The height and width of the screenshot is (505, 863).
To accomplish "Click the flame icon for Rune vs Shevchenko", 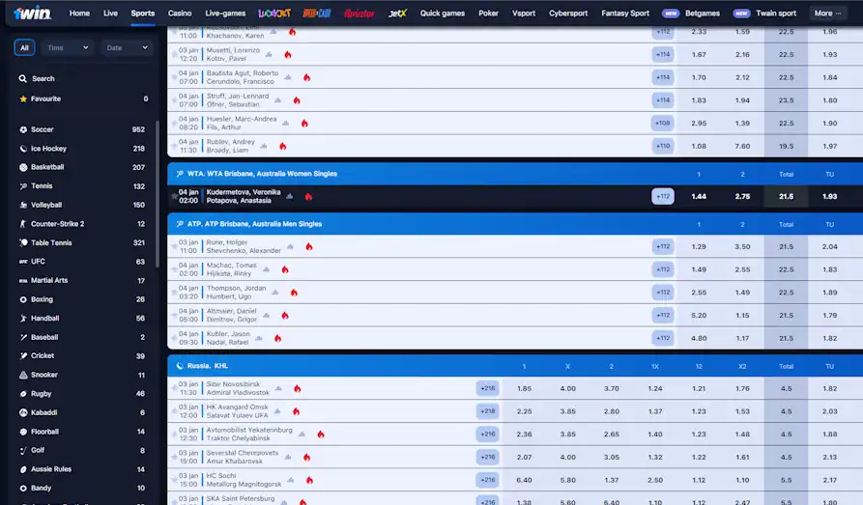I will coord(308,246).
